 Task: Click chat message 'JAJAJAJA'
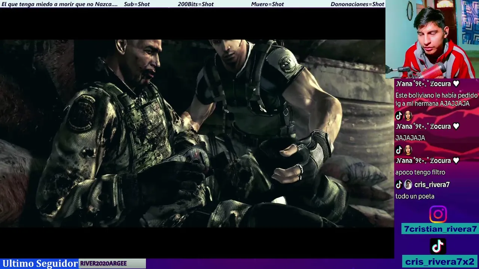pos(410,138)
